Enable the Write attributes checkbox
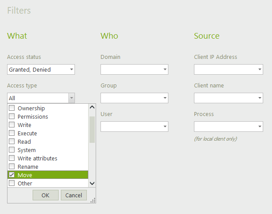The image size is (272, 214). coord(12,158)
